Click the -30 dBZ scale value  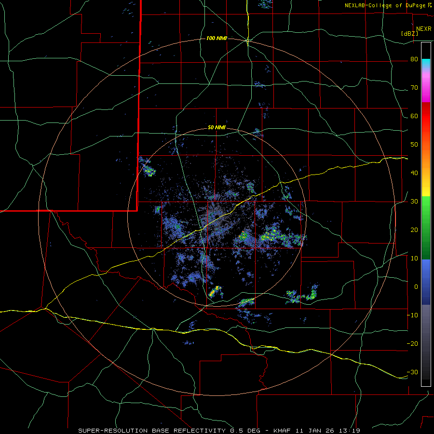[x=413, y=372]
